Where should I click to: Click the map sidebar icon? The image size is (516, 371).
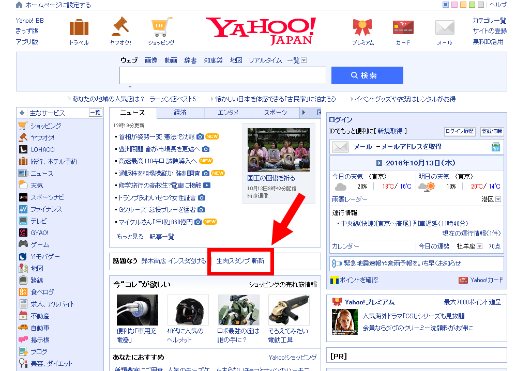coord(23,268)
